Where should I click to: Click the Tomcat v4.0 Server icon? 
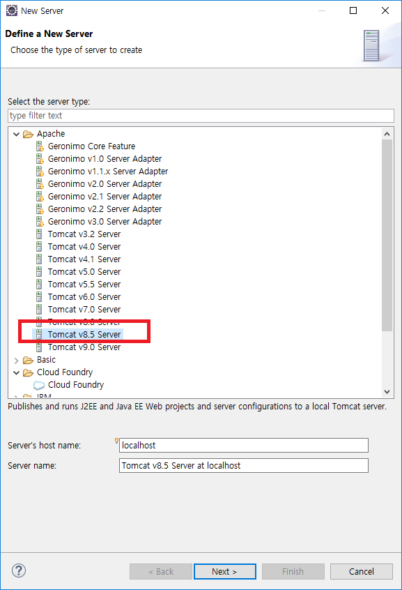pyautogui.click(x=39, y=246)
